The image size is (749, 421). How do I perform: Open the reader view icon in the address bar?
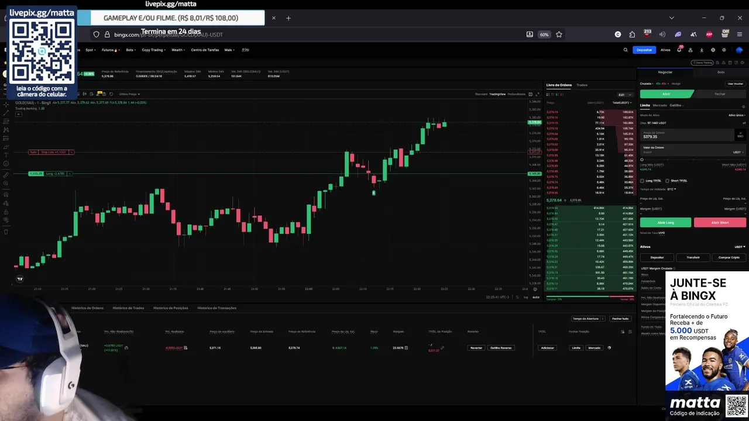coord(530,34)
